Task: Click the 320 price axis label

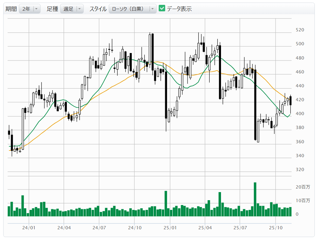Action: tap(300, 169)
